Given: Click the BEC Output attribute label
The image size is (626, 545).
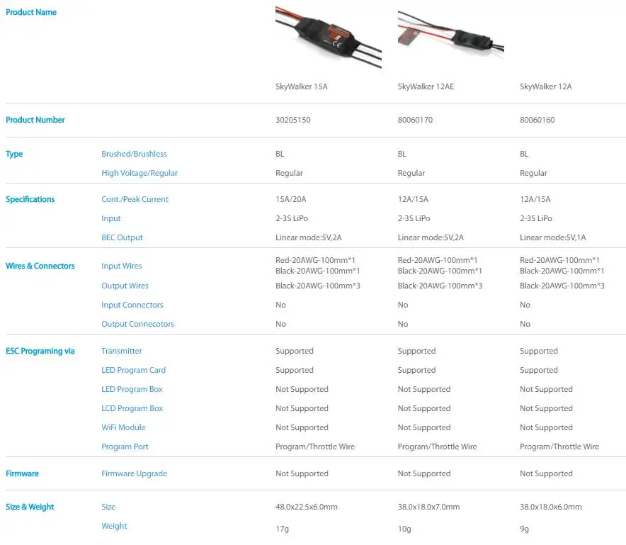Looking at the screenshot, I should [122, 237].
